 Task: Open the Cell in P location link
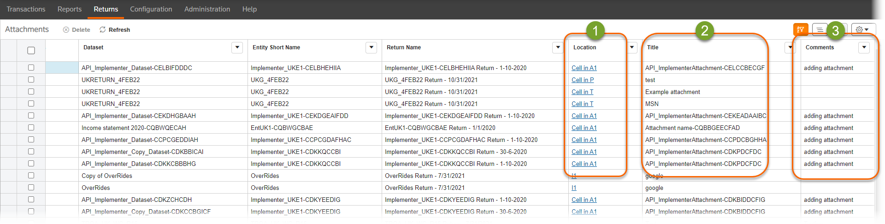coord(583,80)
